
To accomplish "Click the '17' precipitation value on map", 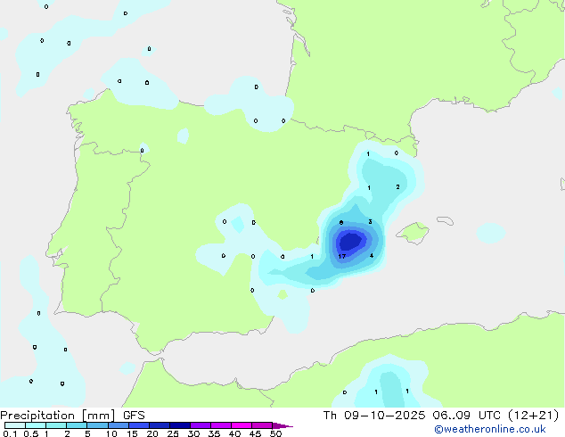I will (342, 256).
